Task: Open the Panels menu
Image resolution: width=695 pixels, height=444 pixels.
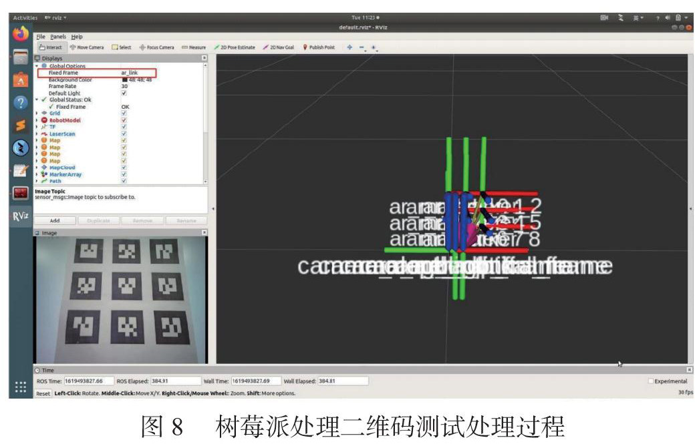Action: (x=58, y=37)
